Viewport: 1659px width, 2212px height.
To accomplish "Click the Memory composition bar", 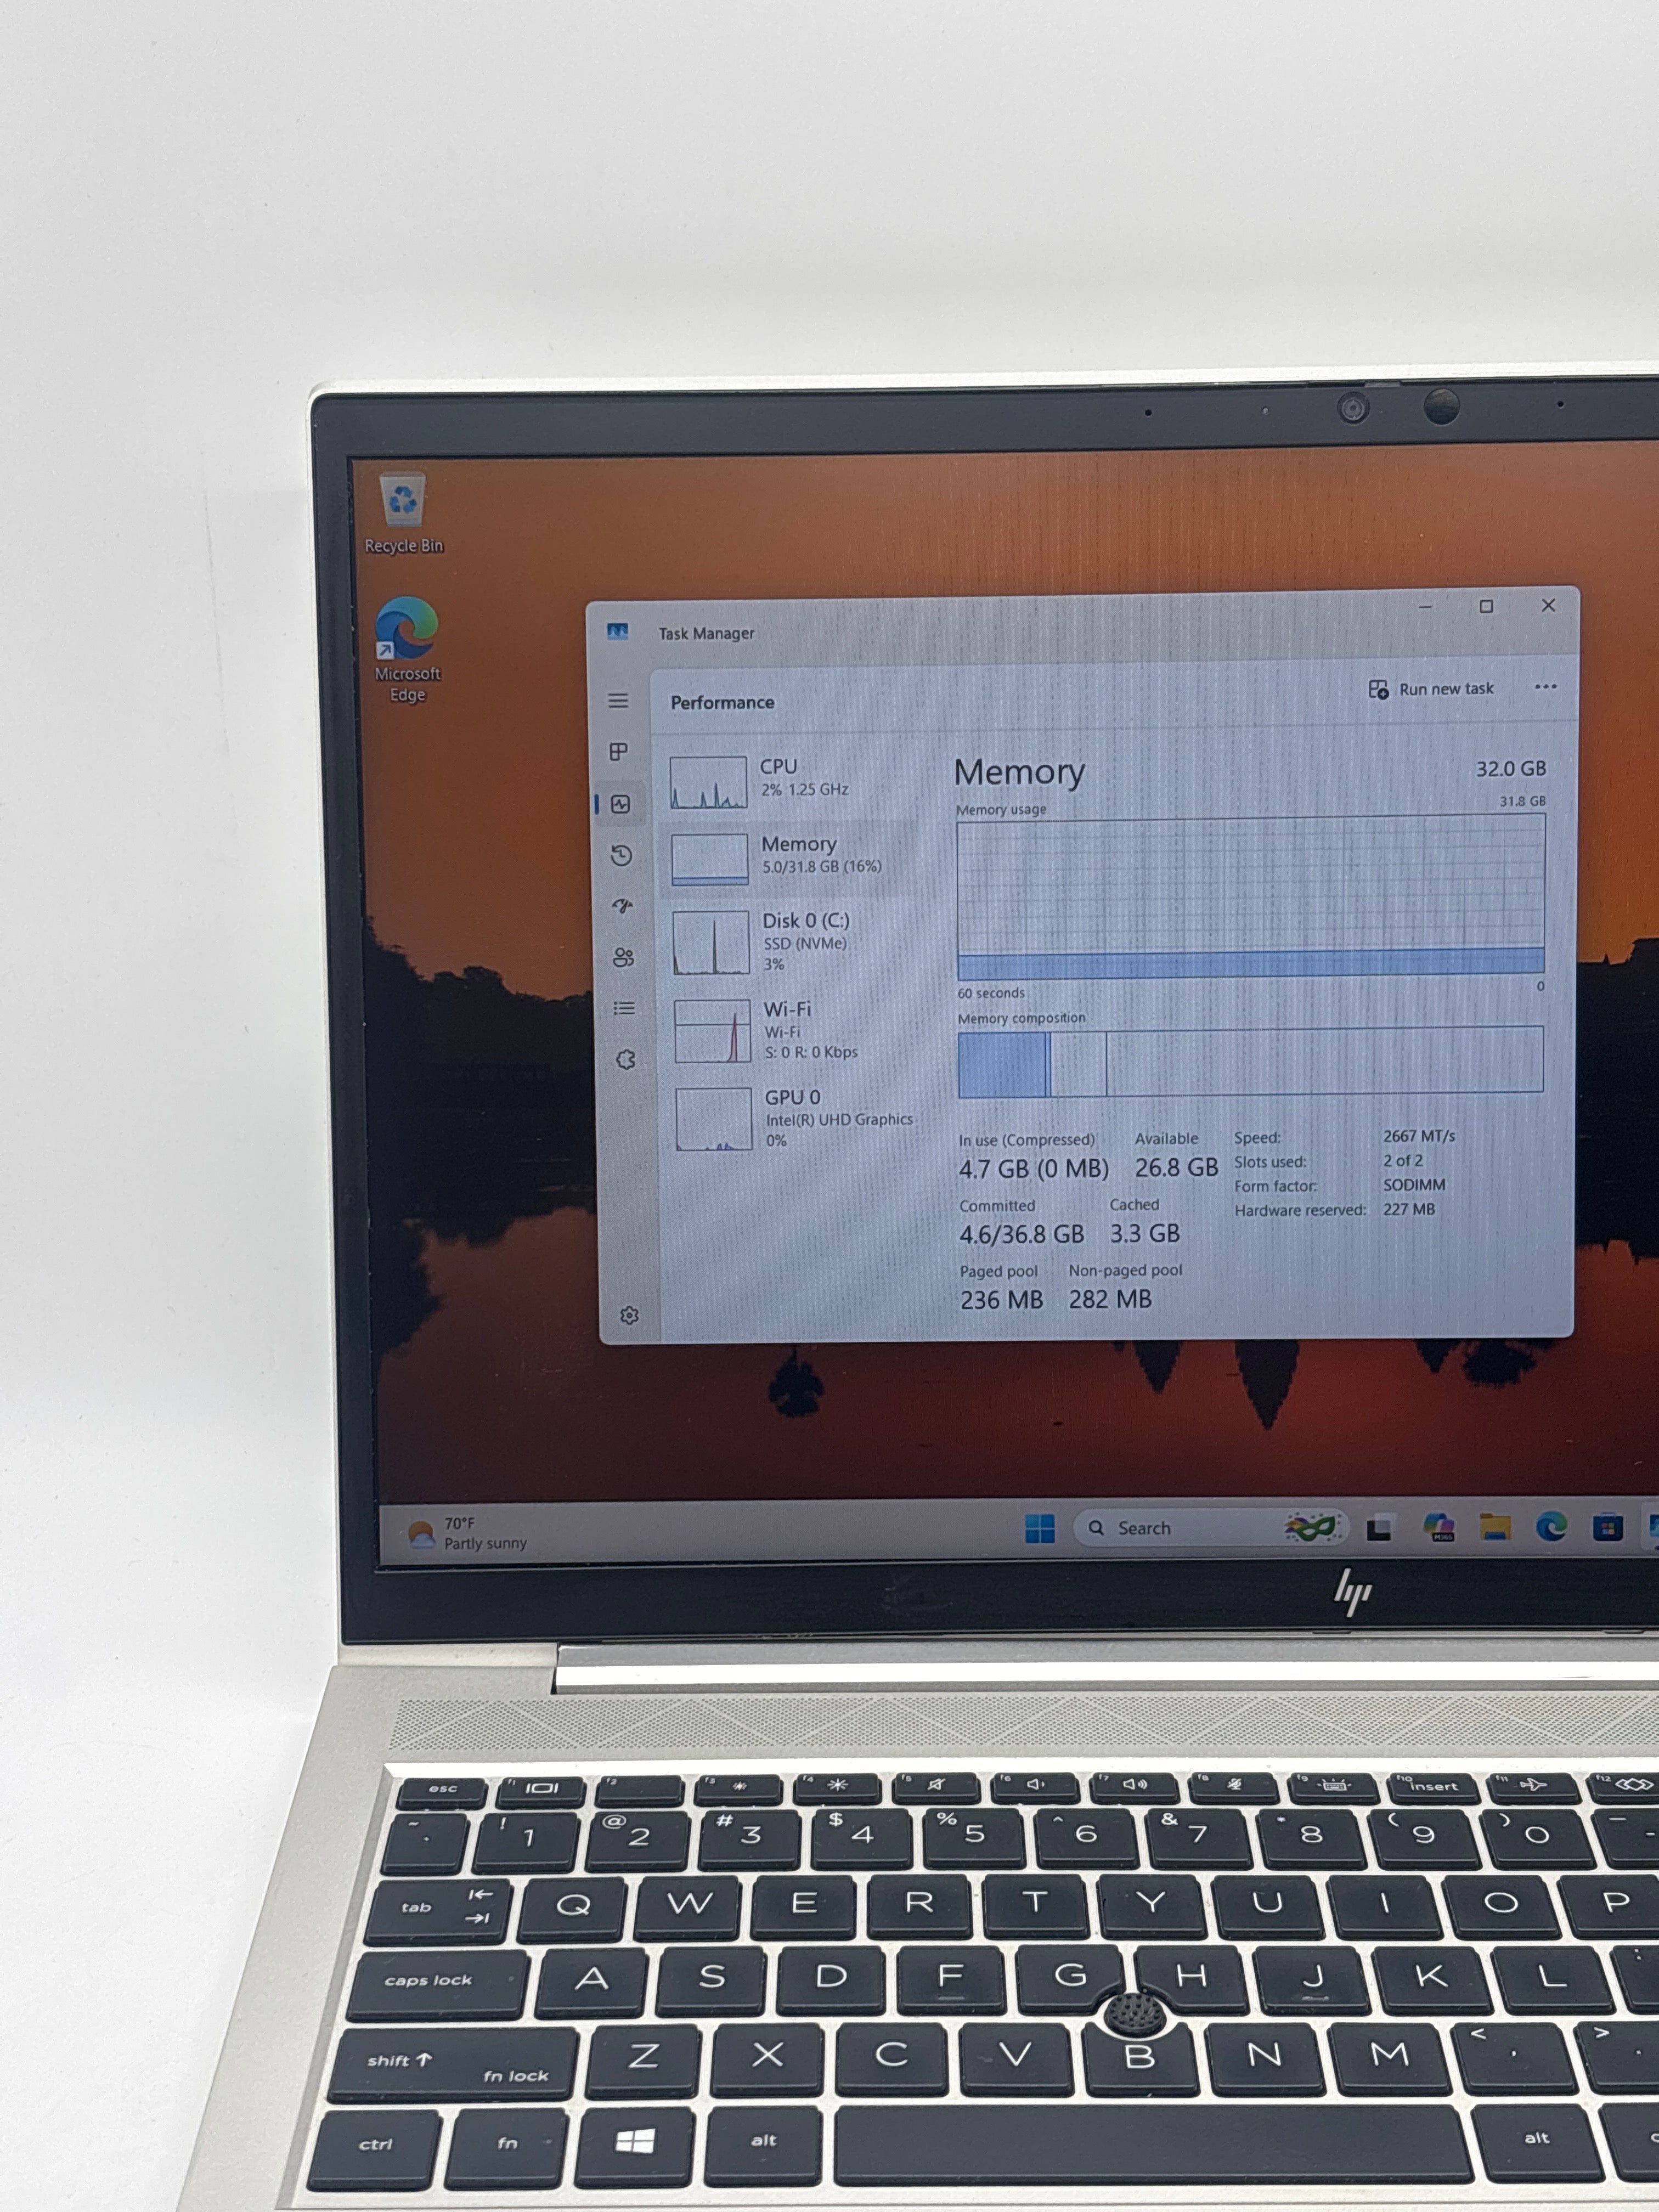I will tap(1250, 1061).
